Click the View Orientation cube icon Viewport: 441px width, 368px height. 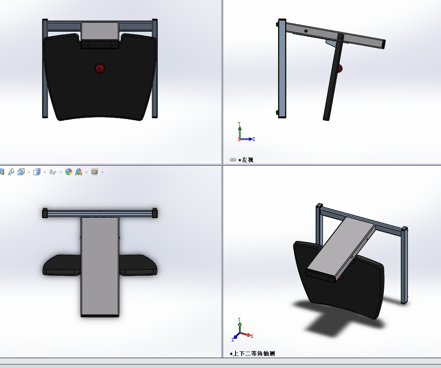pyautogui.click(x=21, y=172)
